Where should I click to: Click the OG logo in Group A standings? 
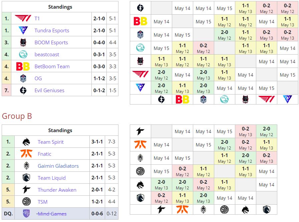click(x=23, y=79)
